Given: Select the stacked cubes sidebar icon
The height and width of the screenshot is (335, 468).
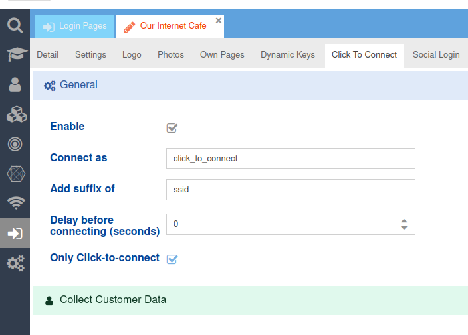Looking at the screenshot, I should click(x=15, y=114).
